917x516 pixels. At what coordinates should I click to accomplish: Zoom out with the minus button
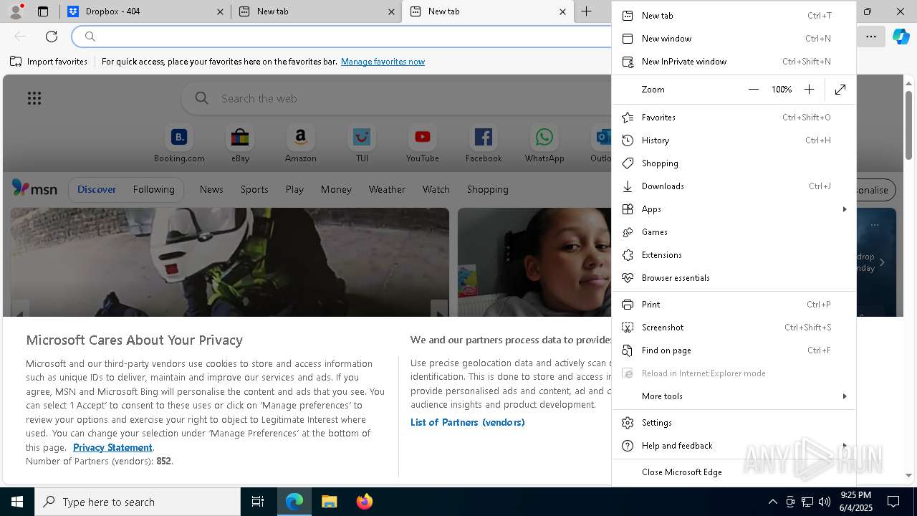click(753, 90)
